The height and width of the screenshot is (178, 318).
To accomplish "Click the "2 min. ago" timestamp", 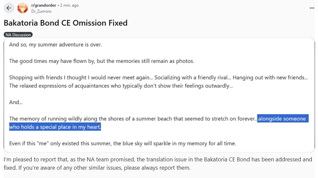I will [x=69, y=5].
